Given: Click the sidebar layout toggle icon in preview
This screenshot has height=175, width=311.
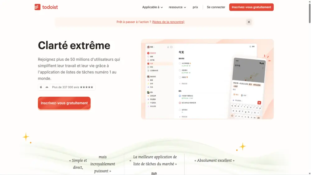Looking at the screenshot, I should click(x=171, y=47).
